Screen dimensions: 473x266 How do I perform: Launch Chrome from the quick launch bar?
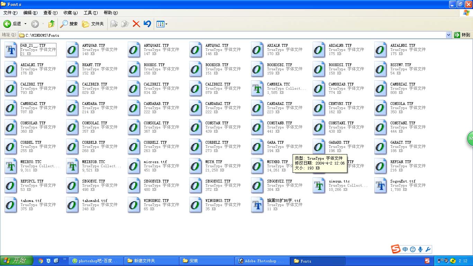[x=41, y=261]
